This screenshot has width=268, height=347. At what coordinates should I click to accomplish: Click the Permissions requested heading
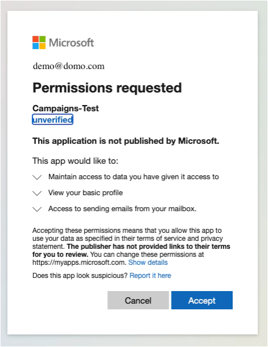click(107, 88)
